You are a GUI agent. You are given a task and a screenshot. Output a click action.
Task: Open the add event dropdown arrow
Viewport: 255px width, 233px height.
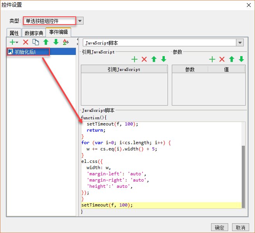tap(17, 42)
